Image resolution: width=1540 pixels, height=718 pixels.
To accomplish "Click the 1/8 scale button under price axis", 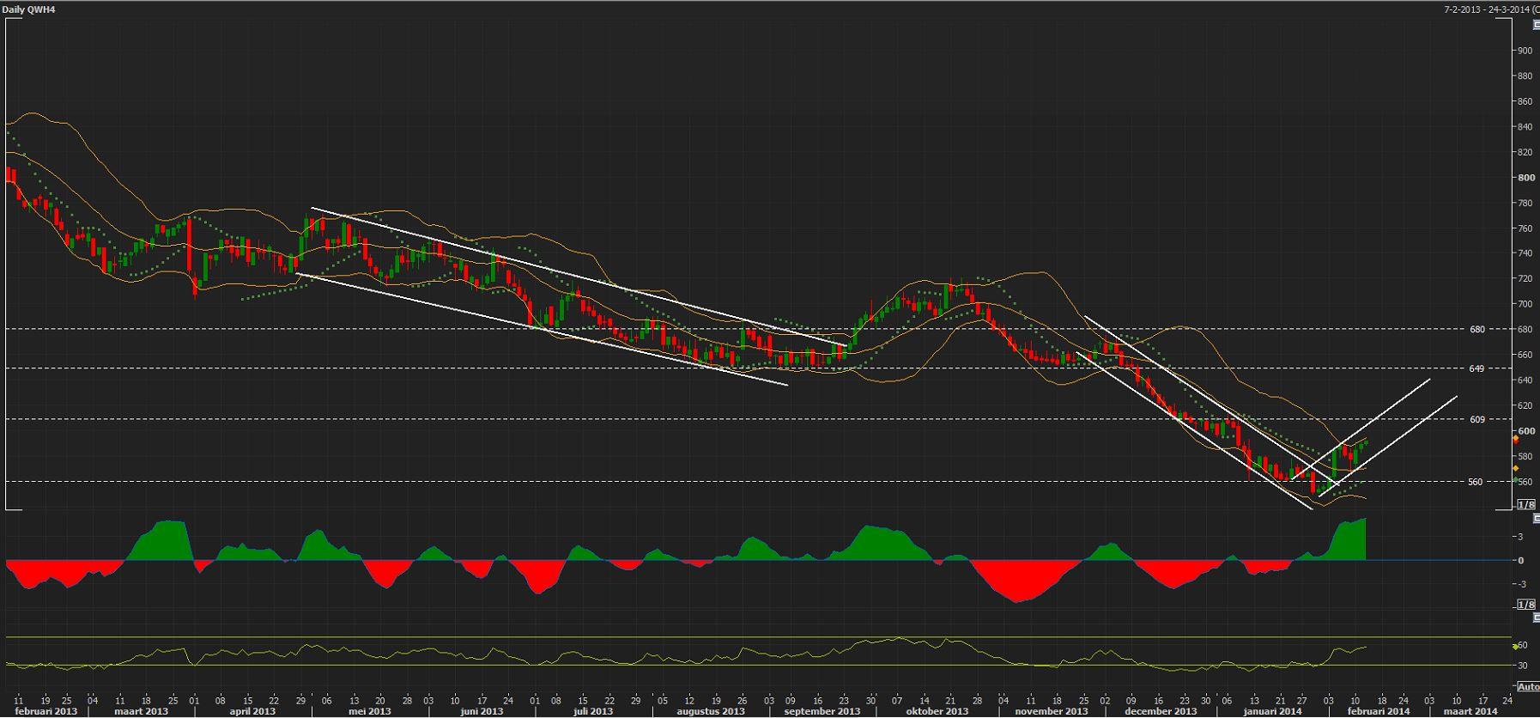I will click(x=1526, y=504).
